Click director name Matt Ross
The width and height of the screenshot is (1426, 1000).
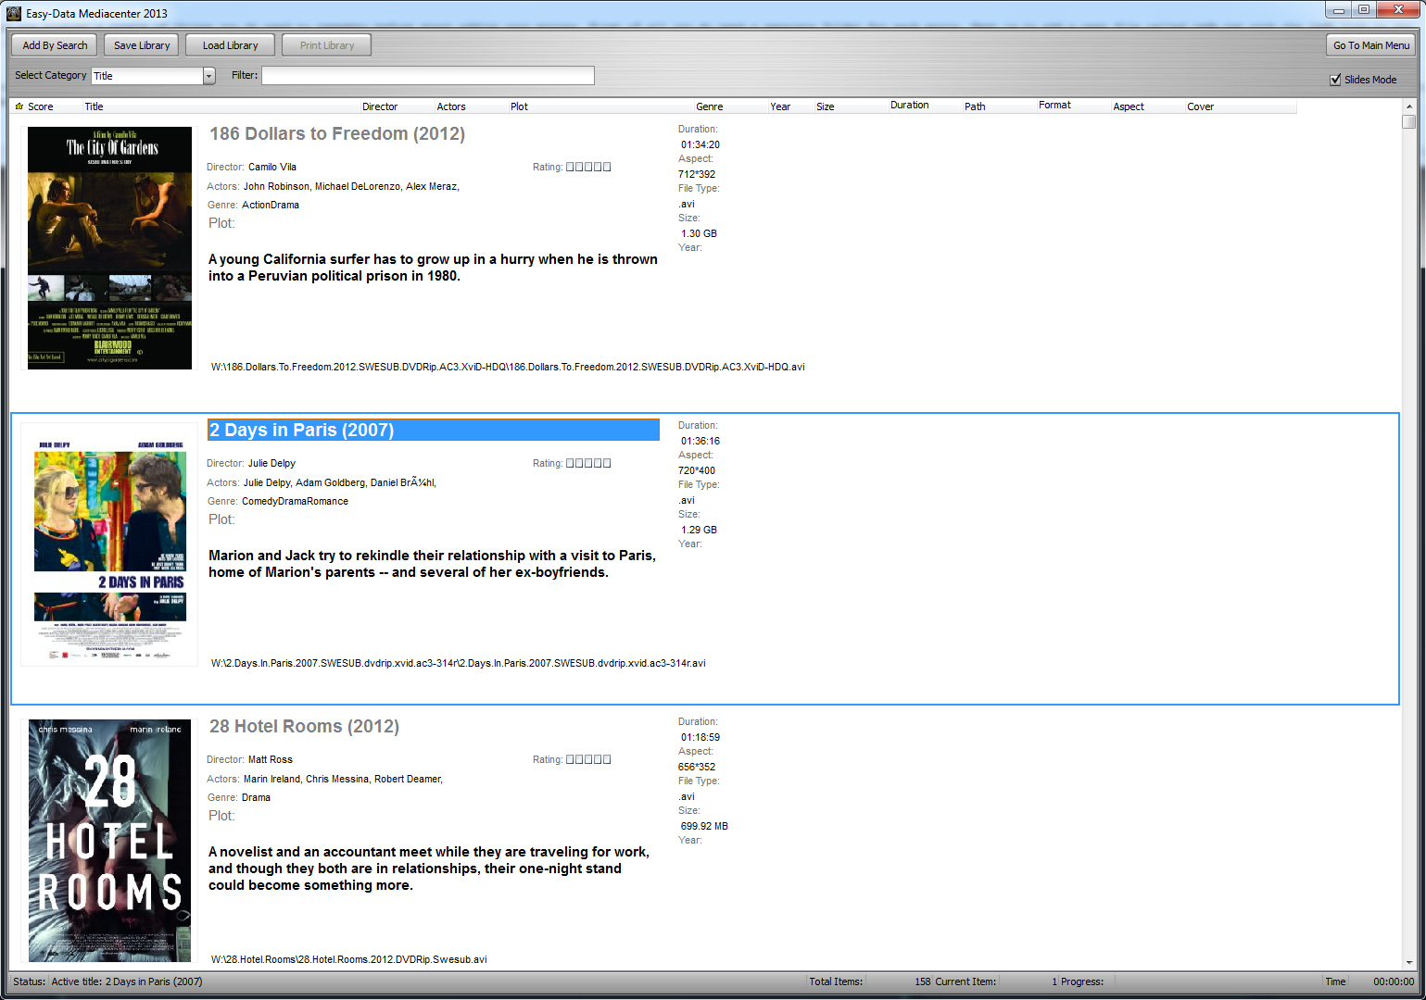[x=271, y=759]
